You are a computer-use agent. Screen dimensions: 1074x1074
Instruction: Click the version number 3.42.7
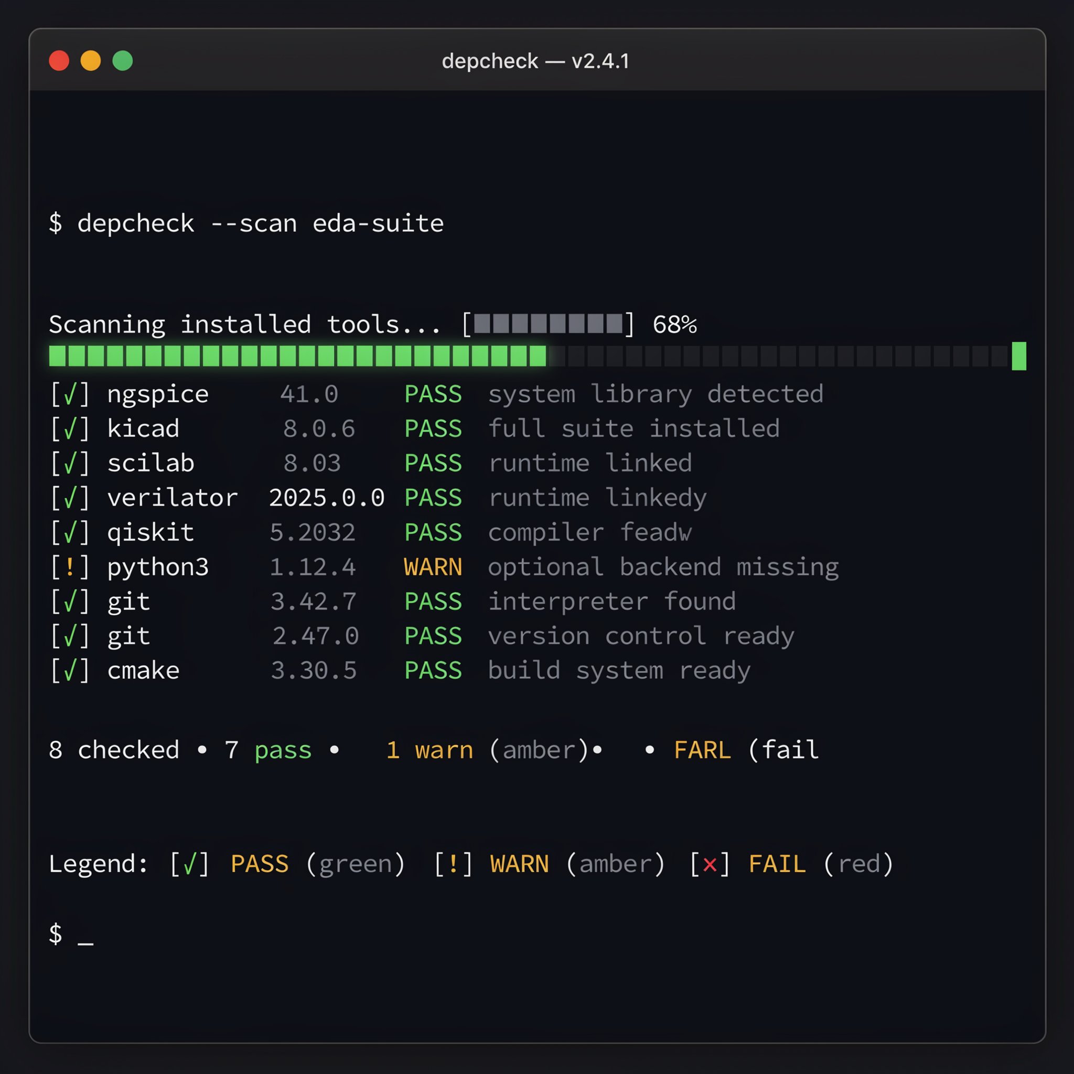314,602
